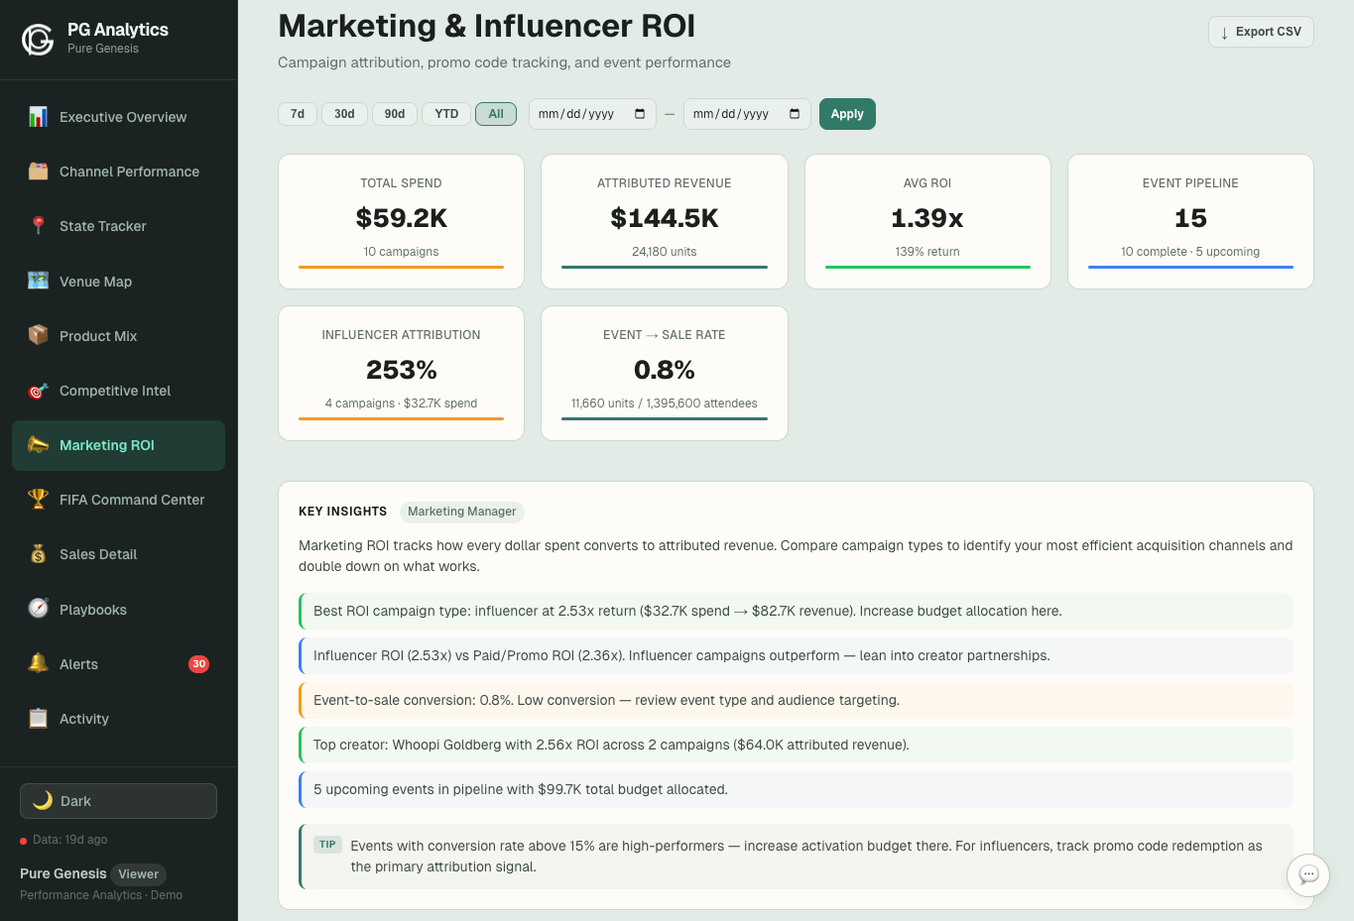
Task: Select the 7d time range filter
Action: 297,113
